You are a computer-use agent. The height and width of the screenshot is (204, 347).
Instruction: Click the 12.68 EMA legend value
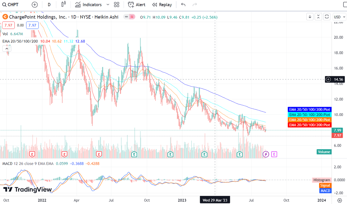point(80,41)
